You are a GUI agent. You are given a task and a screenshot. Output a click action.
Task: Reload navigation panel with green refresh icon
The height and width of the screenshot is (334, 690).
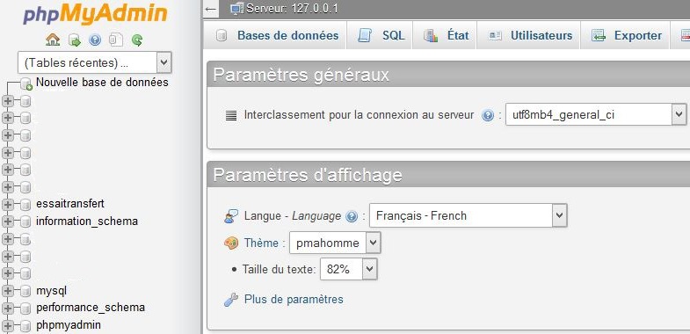coord(137,40)
